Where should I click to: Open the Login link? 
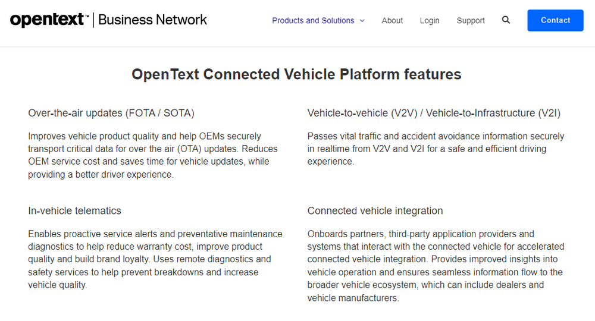(x=429, y=20)
